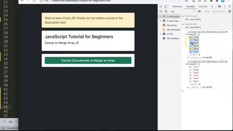Switch to the Elements tab
233x131 pixels.
click(177, 7)
